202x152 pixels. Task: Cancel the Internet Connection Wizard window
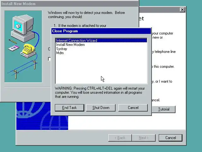pyautogui.click(x=170, y=138)
